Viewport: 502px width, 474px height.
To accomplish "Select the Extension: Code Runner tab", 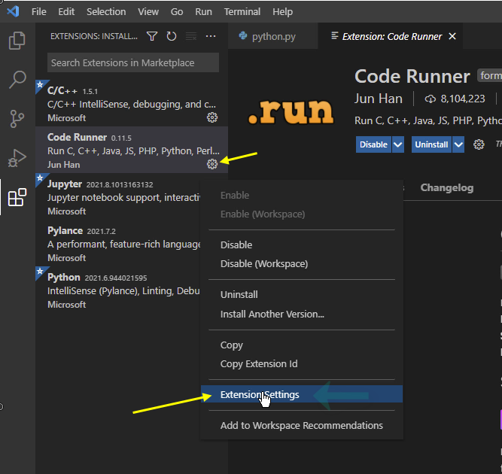I will tap(392, 36).
